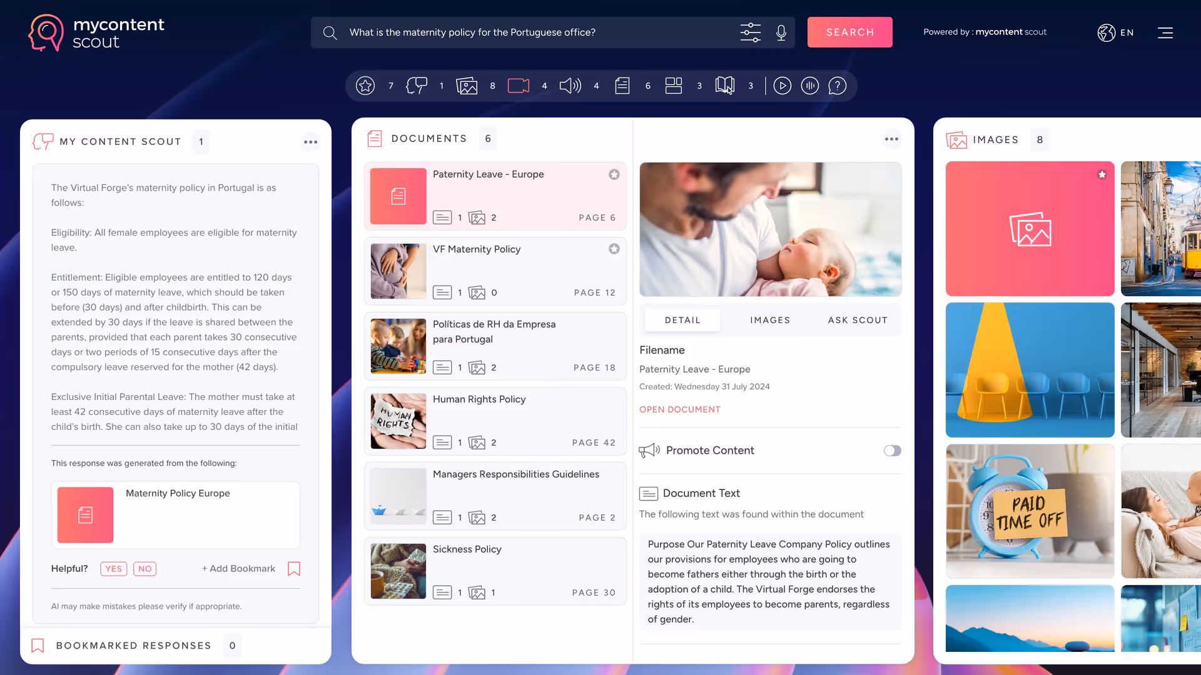The width and height of the screenshot is (1201, 675).
Task: Select the audio speaker filter icon
Action: [x=570, y=86]
